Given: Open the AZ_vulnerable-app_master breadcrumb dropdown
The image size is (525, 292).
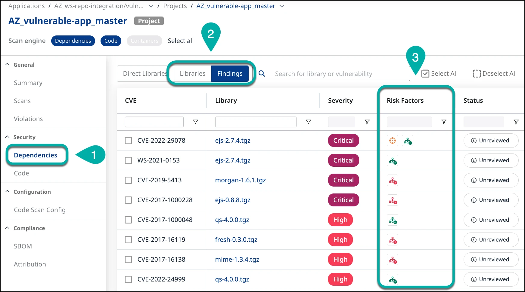Looking at the screenshot, I should coord(282,6).
